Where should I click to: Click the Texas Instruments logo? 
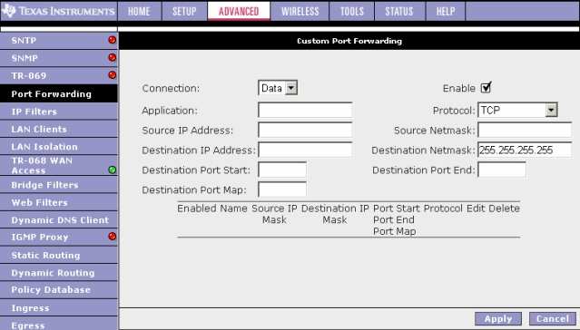click(x=58, y=11)
